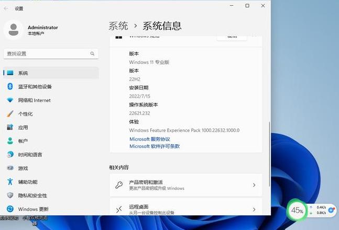Select the 22H2 version value
The height and width of the screenshot is (230, 339).
(135, 79)
